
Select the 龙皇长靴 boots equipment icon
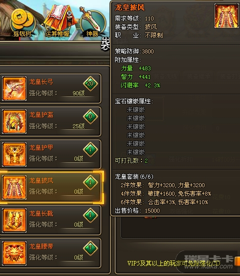[x=14, y=220]
